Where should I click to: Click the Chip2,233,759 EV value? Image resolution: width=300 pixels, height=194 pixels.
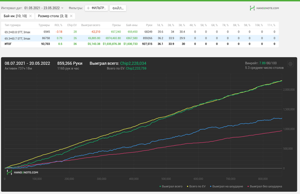[x=136, y=69]
